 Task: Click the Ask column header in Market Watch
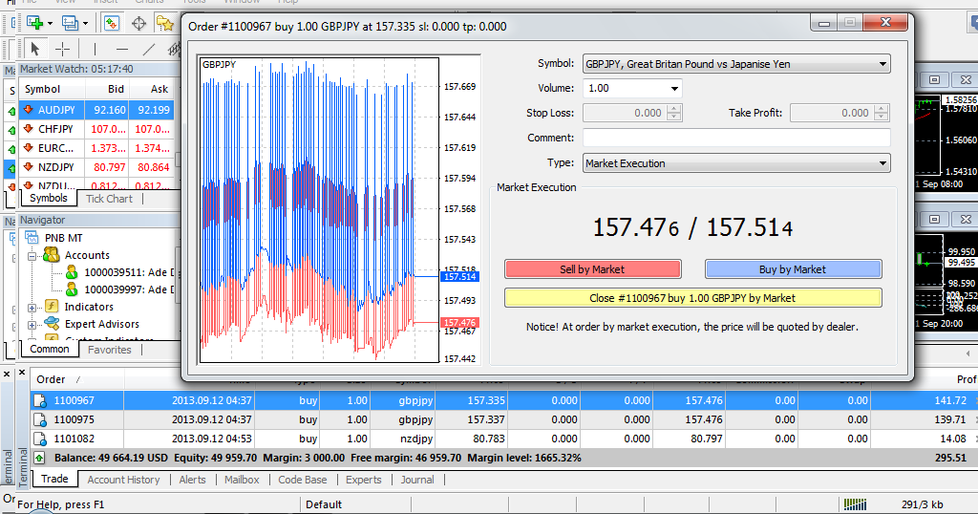[x=151, y=89]
